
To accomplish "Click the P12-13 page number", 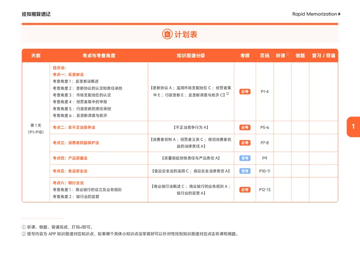I will click(265, 190).
